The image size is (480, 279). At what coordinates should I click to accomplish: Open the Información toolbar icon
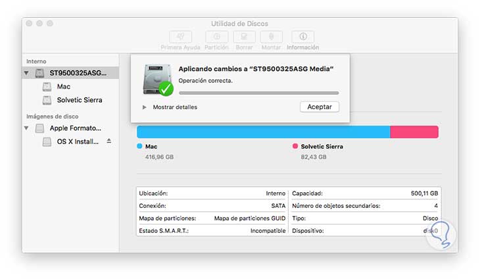tap(303, 37)
